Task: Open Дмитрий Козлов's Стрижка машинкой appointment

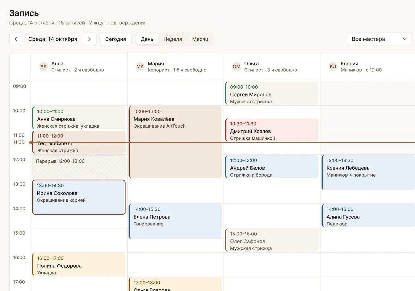Action: coord(272,130)
